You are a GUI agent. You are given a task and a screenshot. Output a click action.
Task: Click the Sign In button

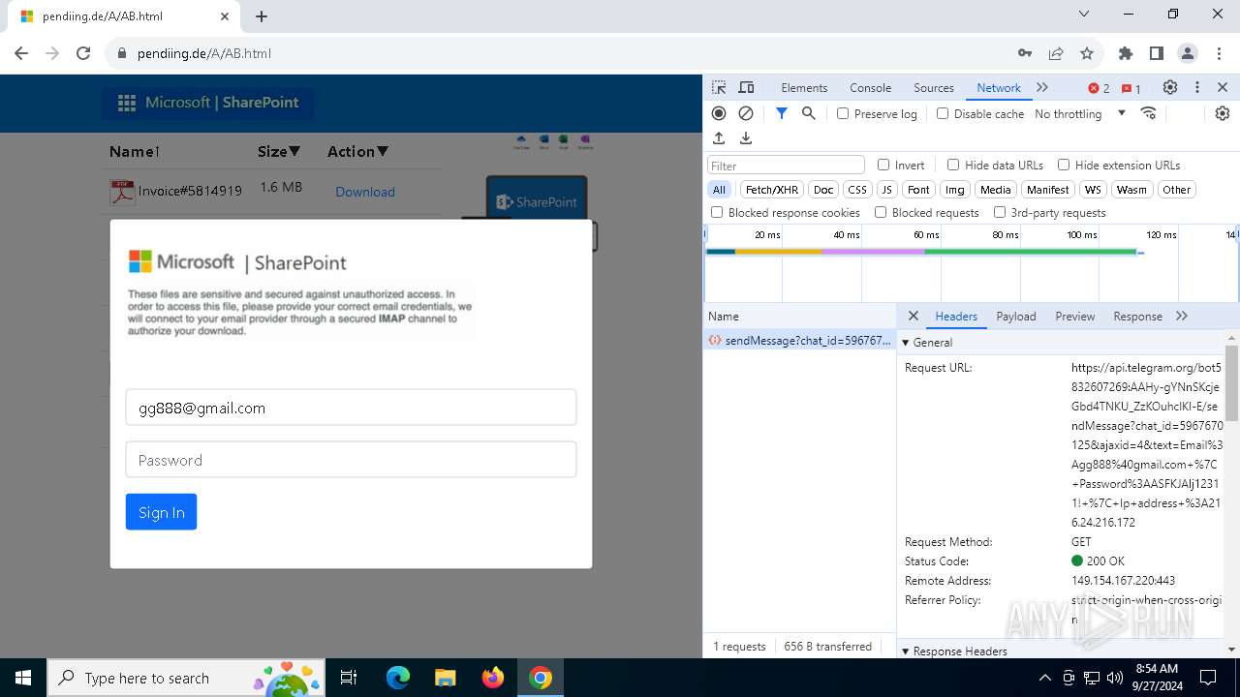[x=161, y=512]
